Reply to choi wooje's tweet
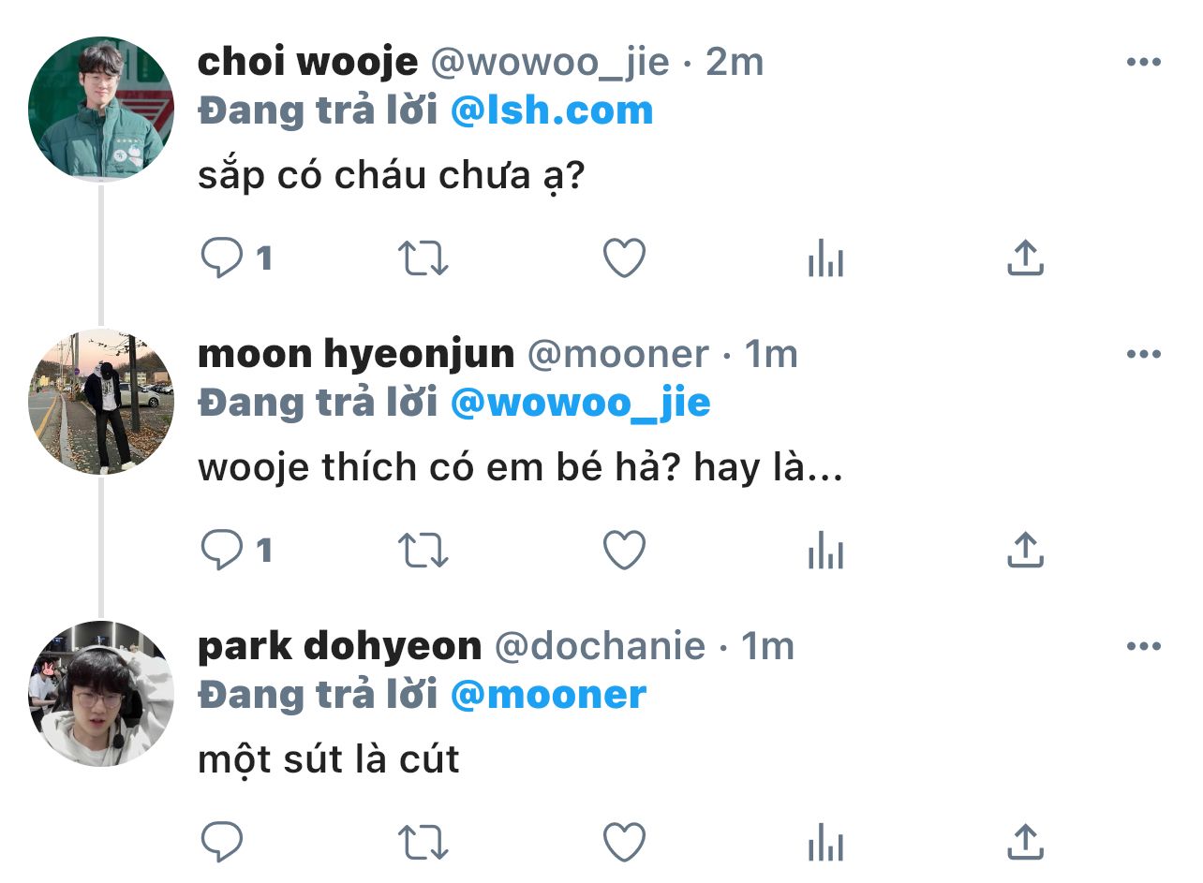Viewport: 1203px width, 883px height. tap(222, 258)
